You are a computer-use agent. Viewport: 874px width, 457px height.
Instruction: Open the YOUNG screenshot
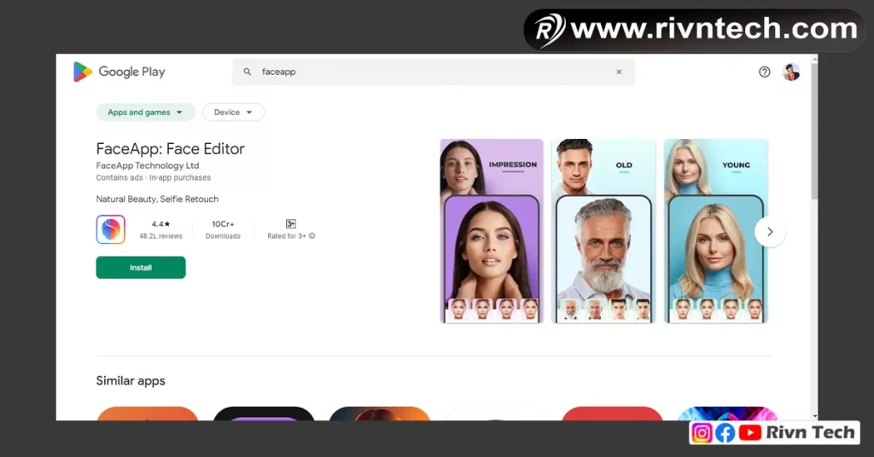click(716, 231)
